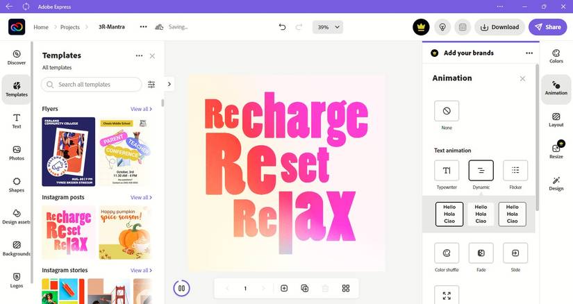Choose second Hello Hola Ciao variant
Viewport: 573px width, 304px height.
(481, 214)
